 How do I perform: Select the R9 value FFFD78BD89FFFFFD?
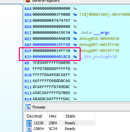click(51, 69)
